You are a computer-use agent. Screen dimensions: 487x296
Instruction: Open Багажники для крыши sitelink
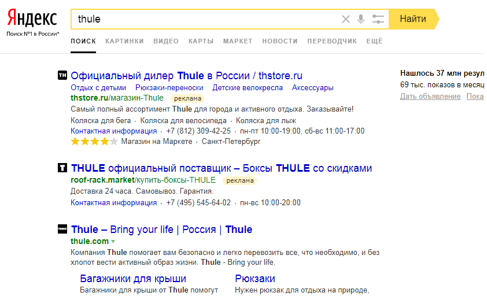click(x=133, y=278)
